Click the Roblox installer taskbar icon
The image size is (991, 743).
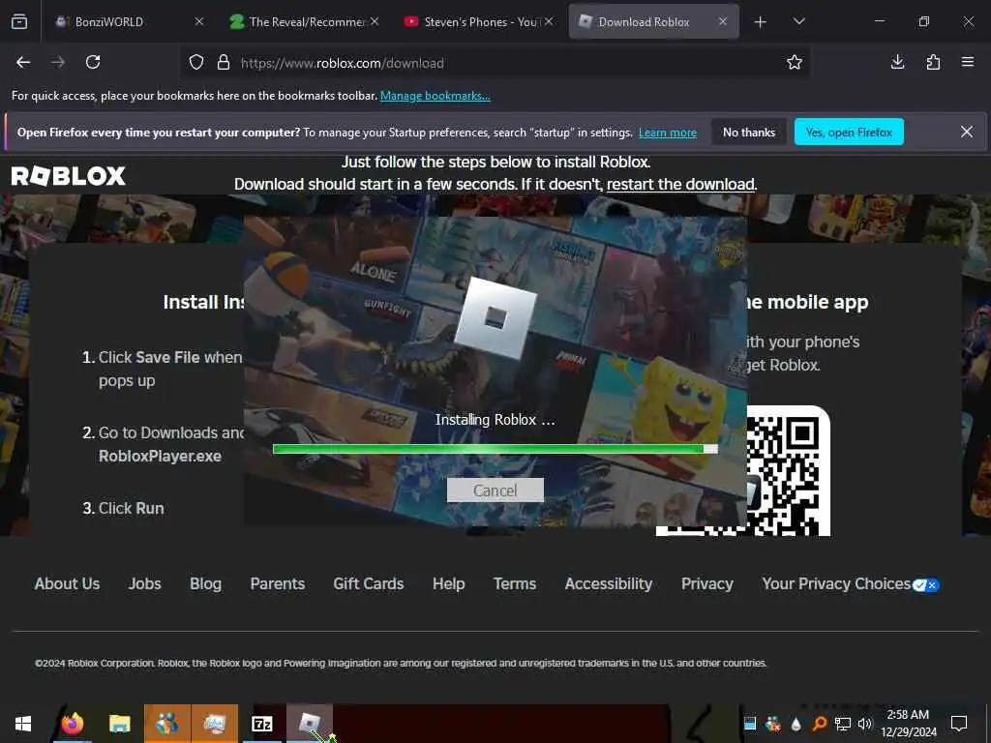(310, 724)
